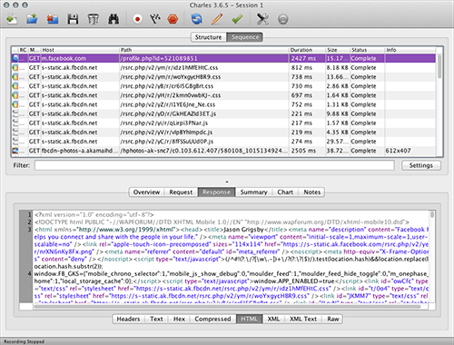Open the Request tab
Image resolution: width=454 pixels, height=345 pixels.
[x=181, y=192]
